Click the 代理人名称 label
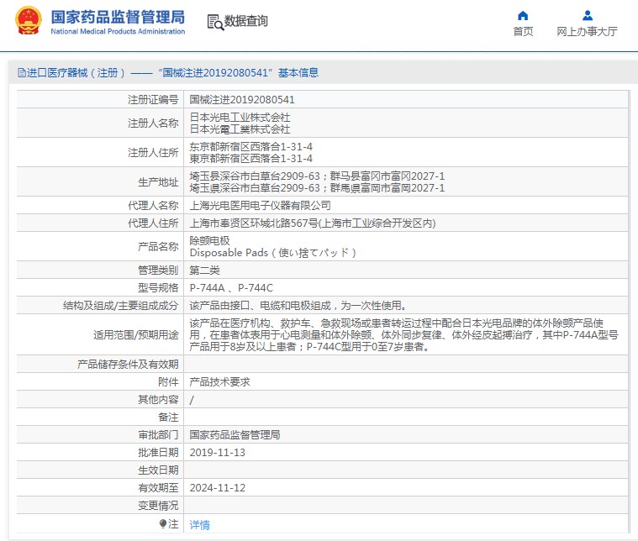Viewport: 638px width, 541px height. click(153, 206)
